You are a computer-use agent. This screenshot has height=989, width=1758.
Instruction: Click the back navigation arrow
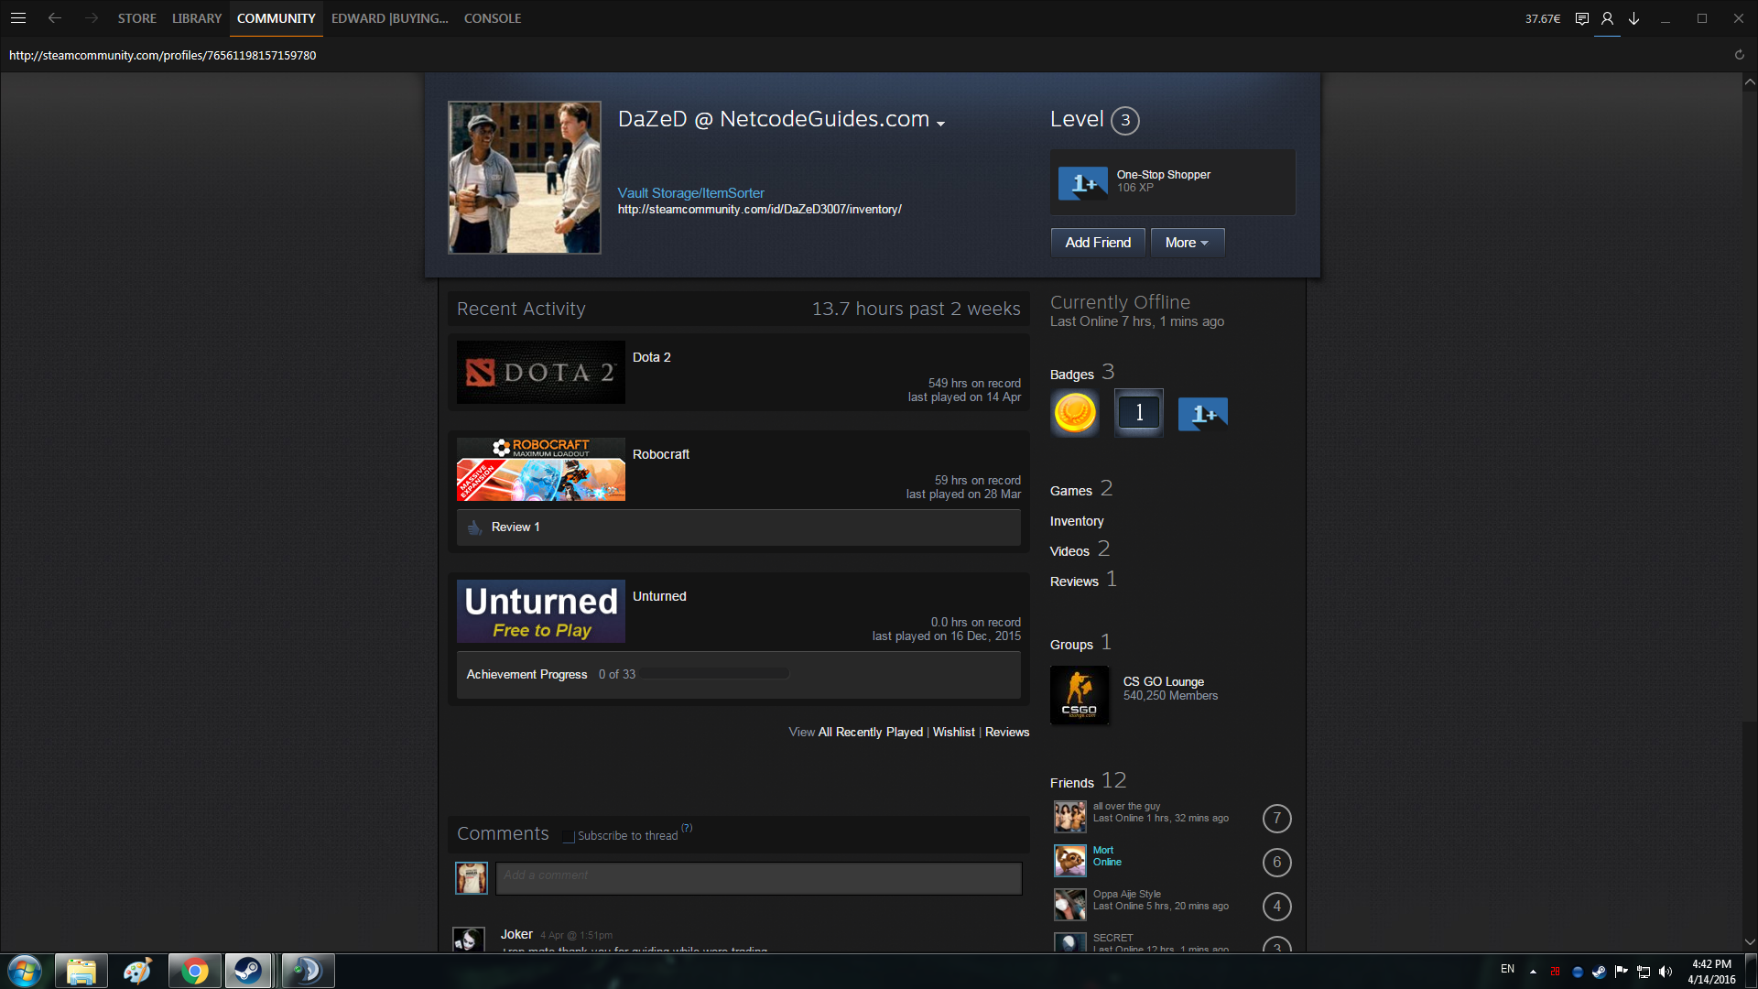pos(55,18)
